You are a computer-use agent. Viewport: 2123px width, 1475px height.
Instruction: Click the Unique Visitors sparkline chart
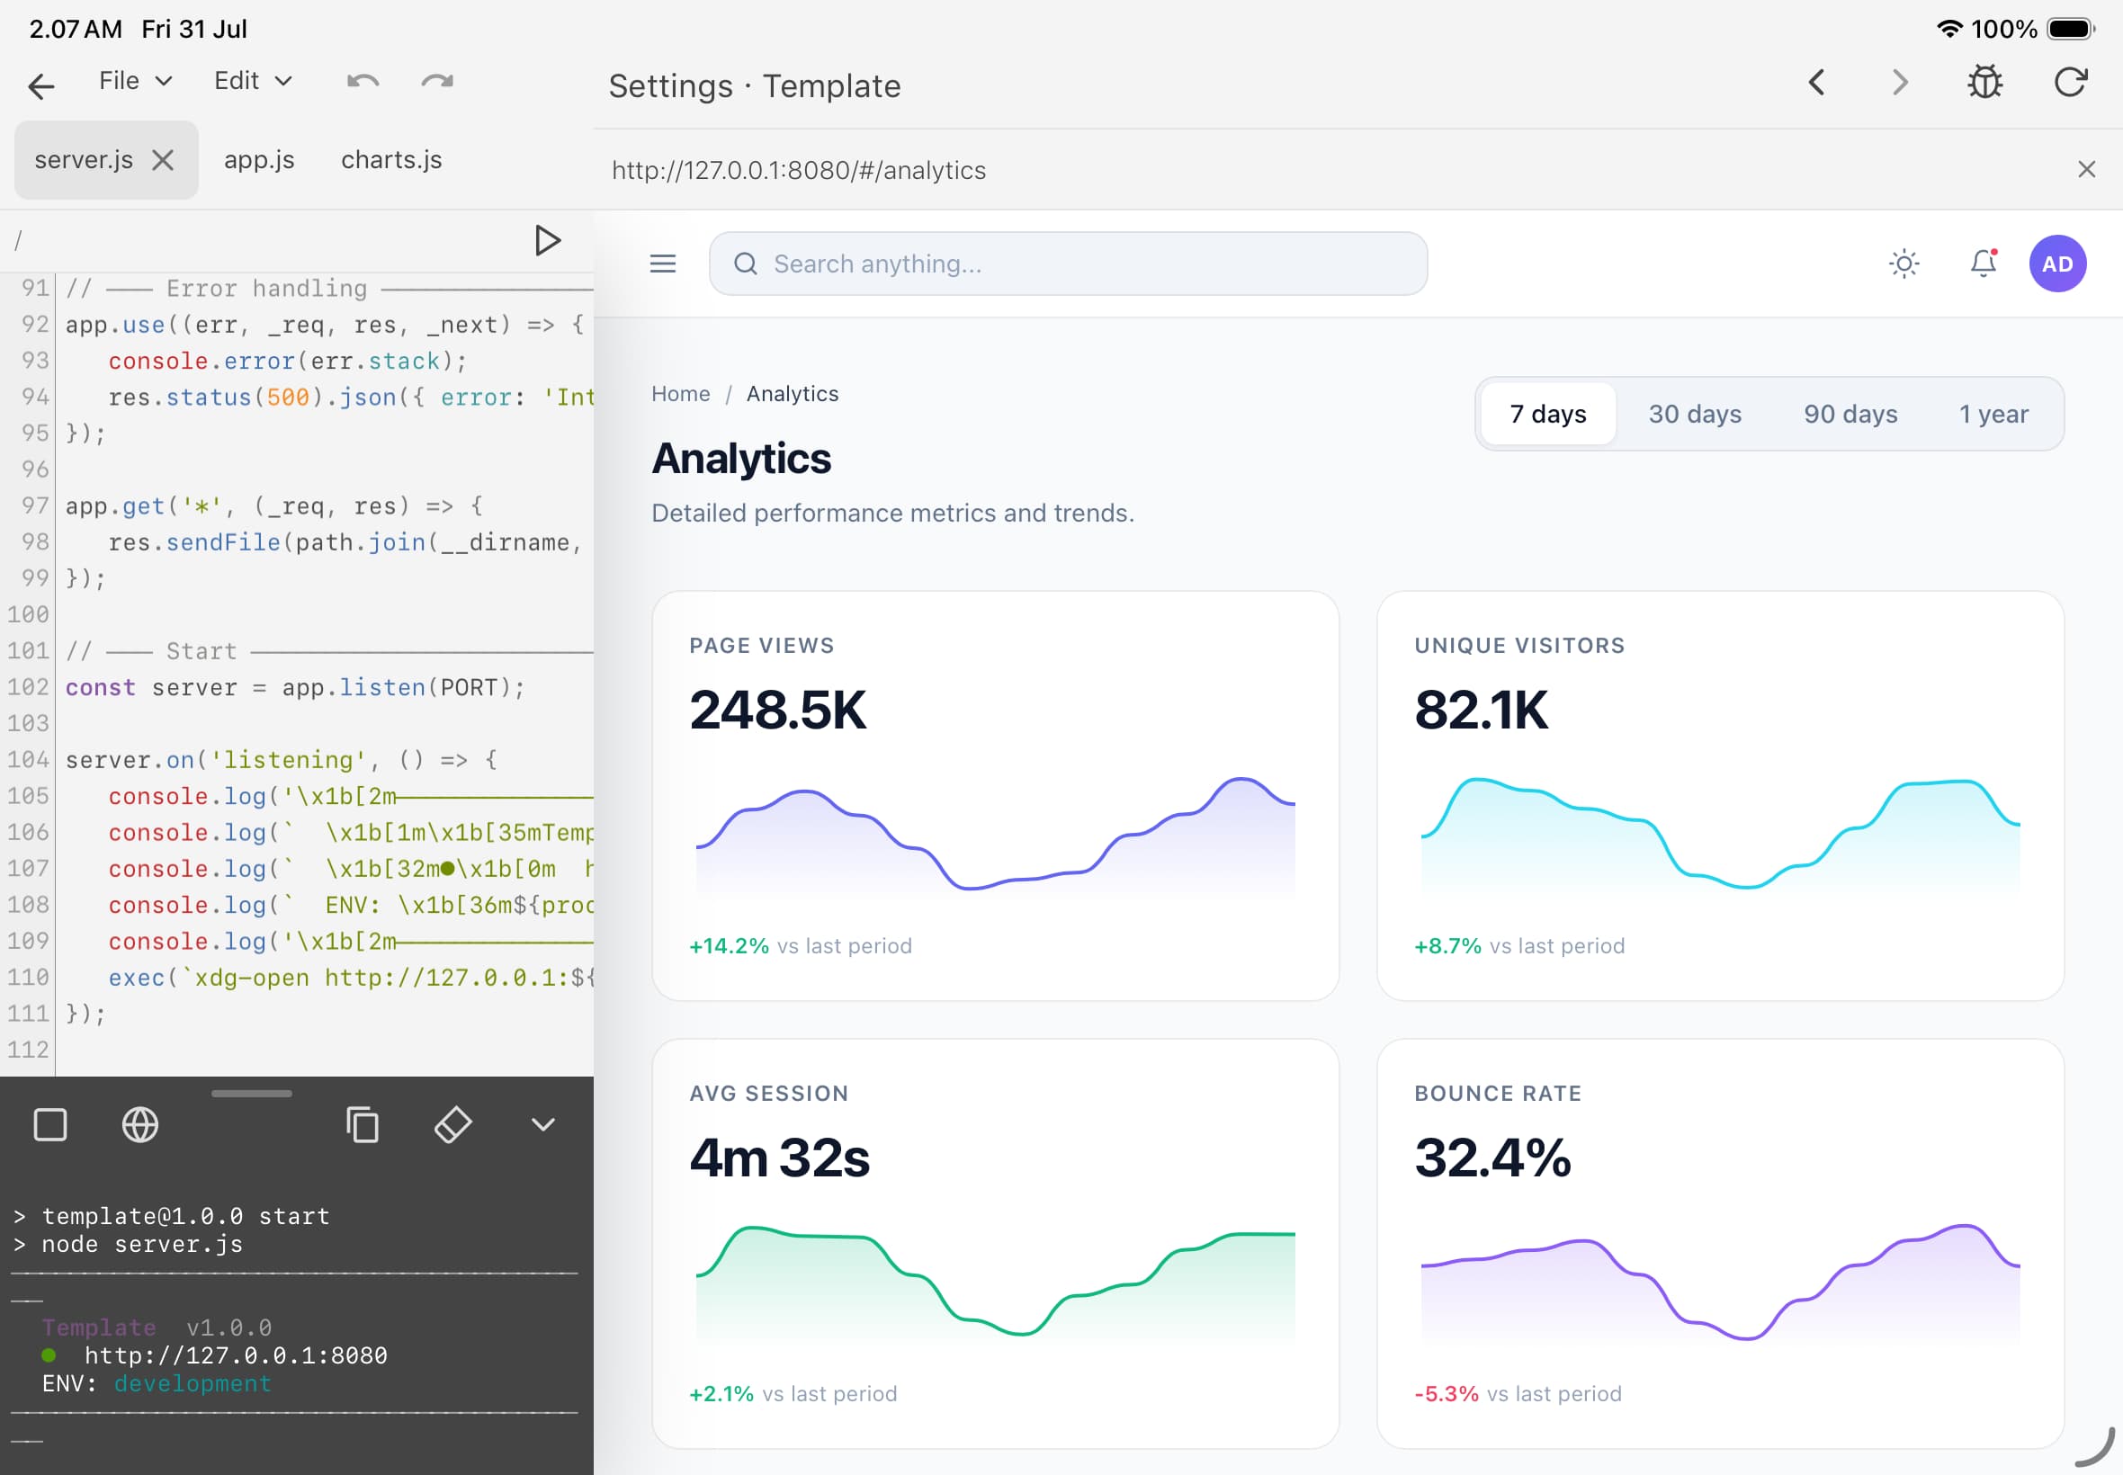tap(1720, 836)
